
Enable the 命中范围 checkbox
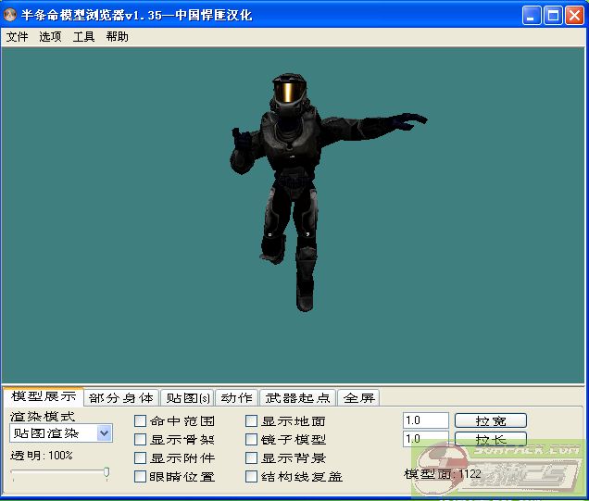(141, 421)
